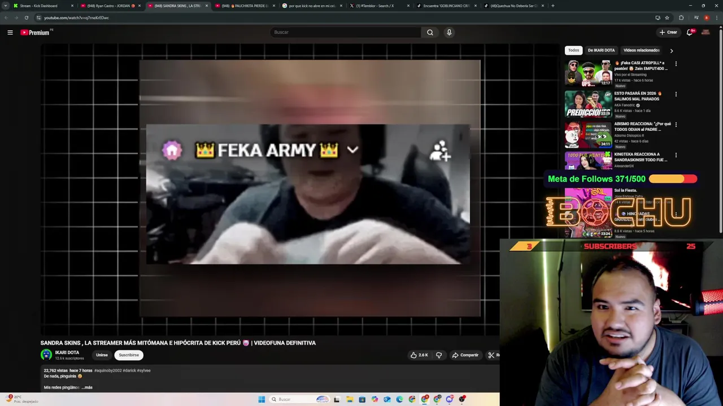
Task: Switch to Quechua No Debería Ser tab
Action: point(514,6)
